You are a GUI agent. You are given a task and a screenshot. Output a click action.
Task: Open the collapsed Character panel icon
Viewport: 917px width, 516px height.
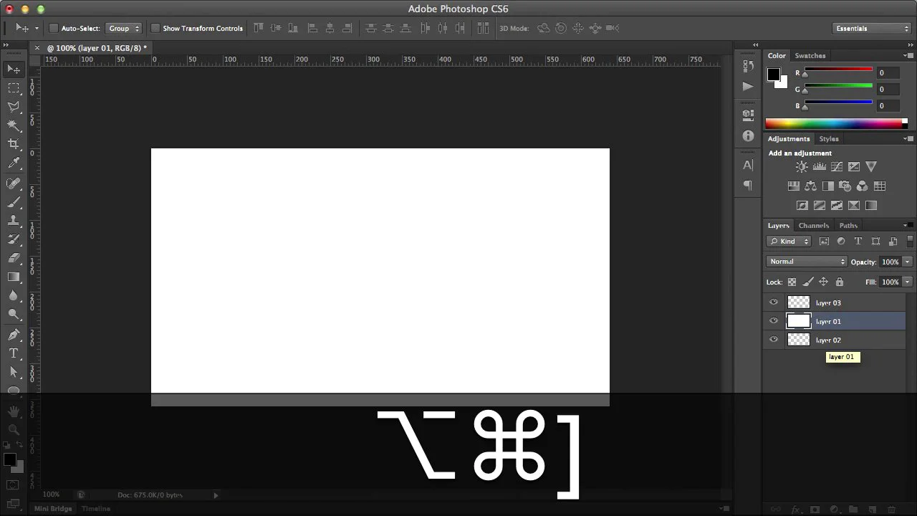coord(748,165)
